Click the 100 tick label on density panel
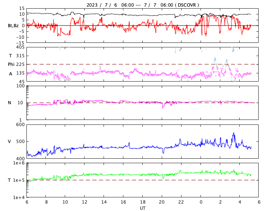 [20, 86]
